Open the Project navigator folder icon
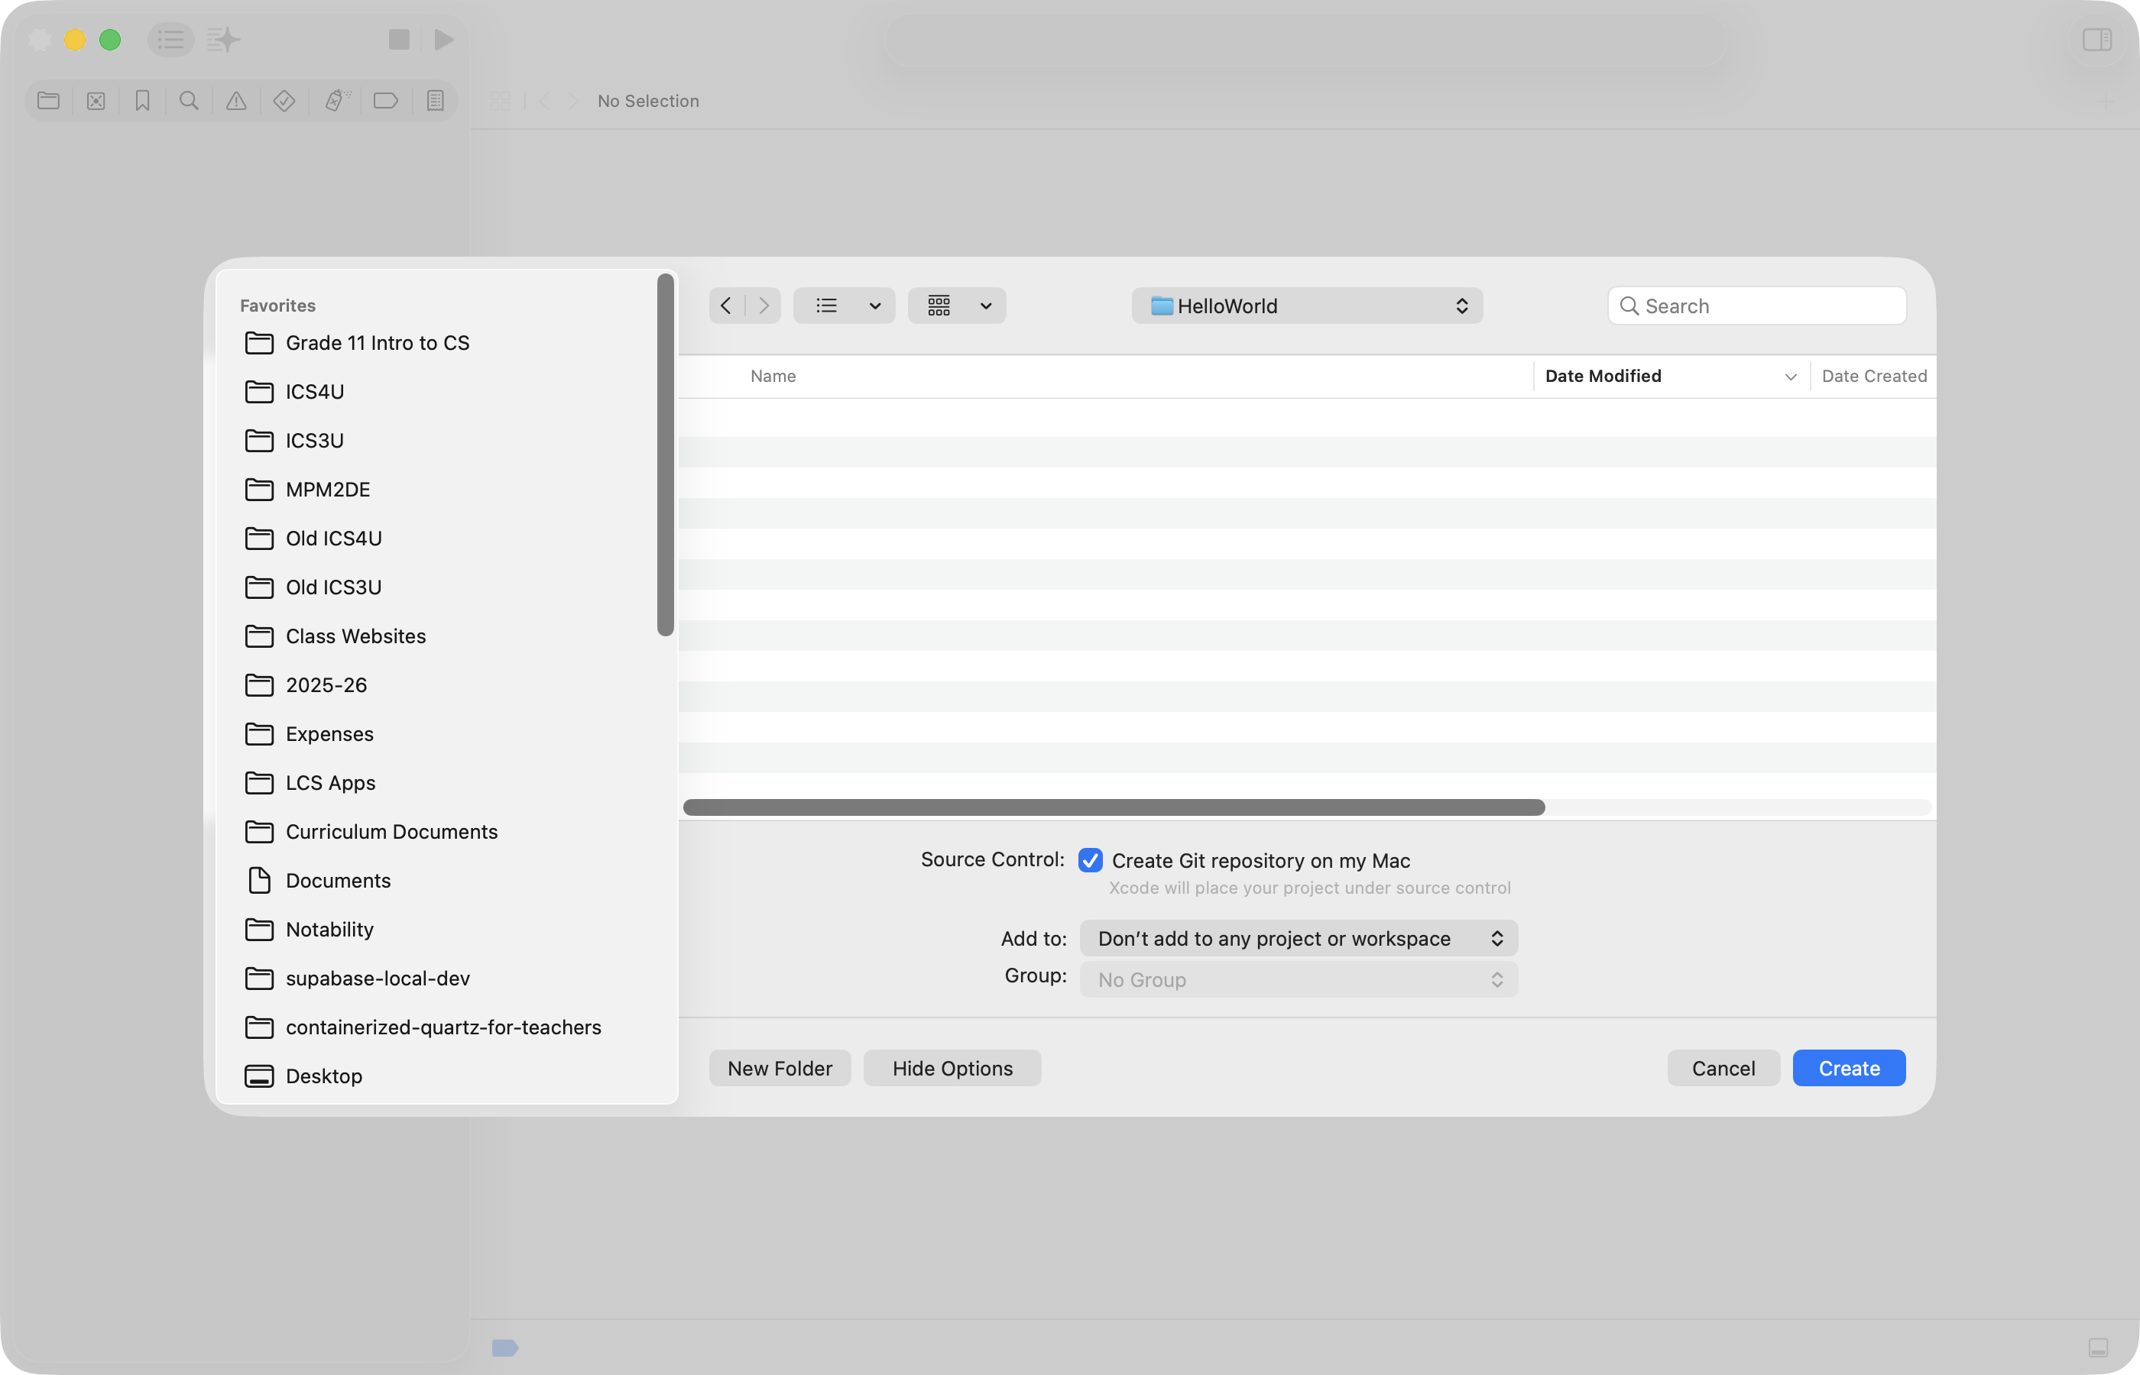Viewport: 2140px width, 1375px height. pos(48,101)
